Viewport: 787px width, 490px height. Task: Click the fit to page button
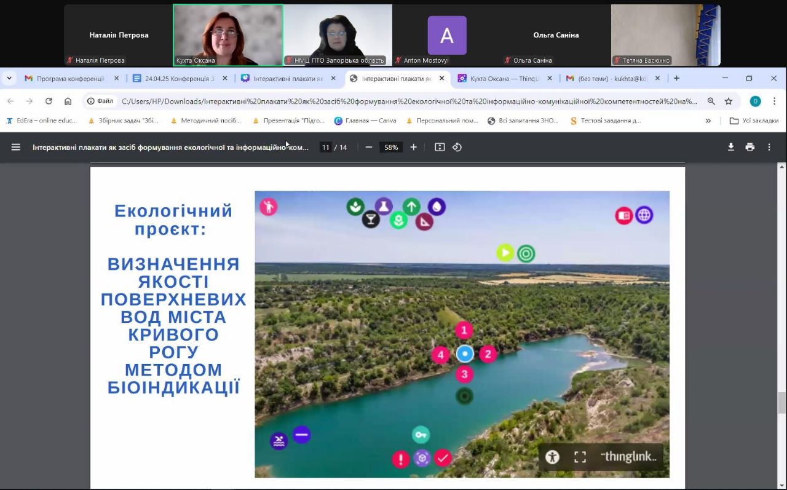(440, 147)
